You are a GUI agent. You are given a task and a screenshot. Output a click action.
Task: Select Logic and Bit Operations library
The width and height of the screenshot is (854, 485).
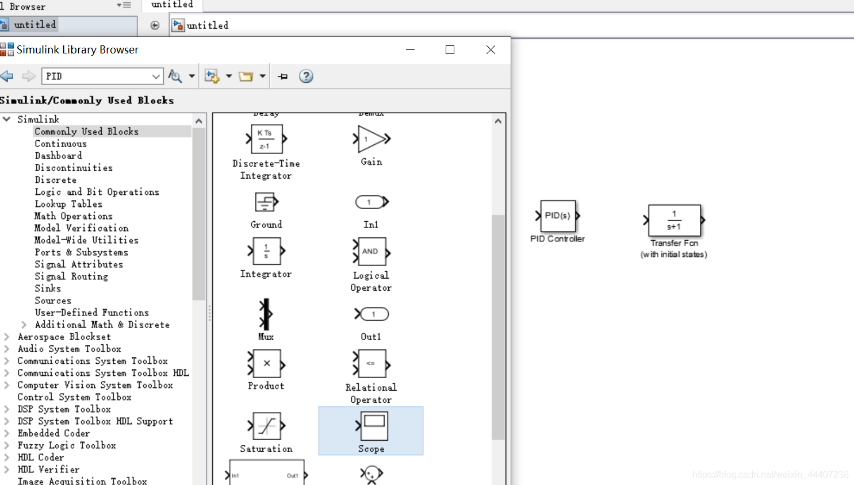97,192
